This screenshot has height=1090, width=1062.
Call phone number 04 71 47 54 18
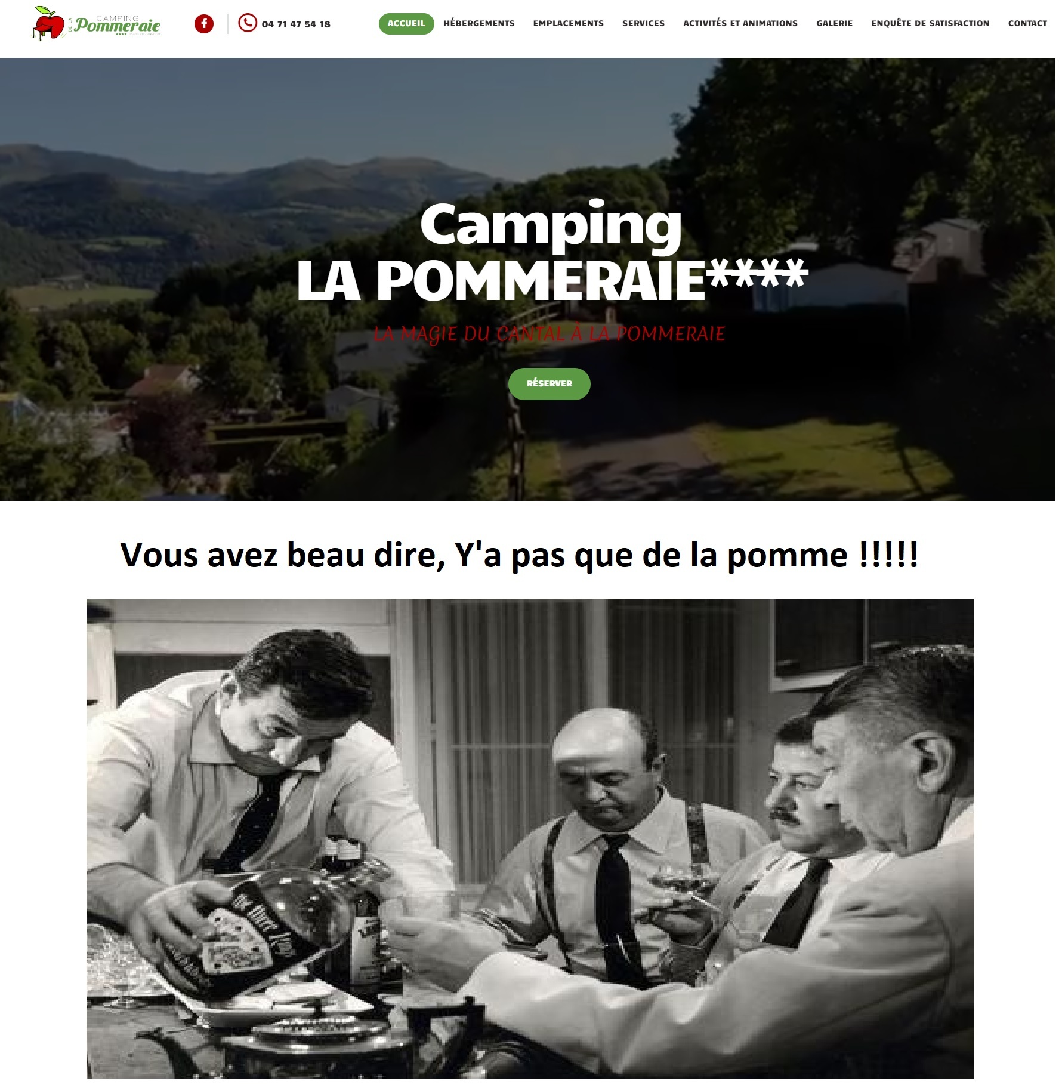pyautogui.click(x=296, y=24)
